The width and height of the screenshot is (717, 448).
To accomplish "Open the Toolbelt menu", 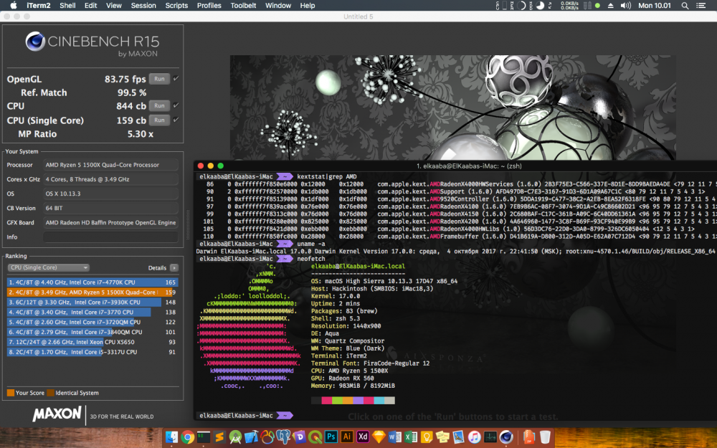I will coord(243,6).
